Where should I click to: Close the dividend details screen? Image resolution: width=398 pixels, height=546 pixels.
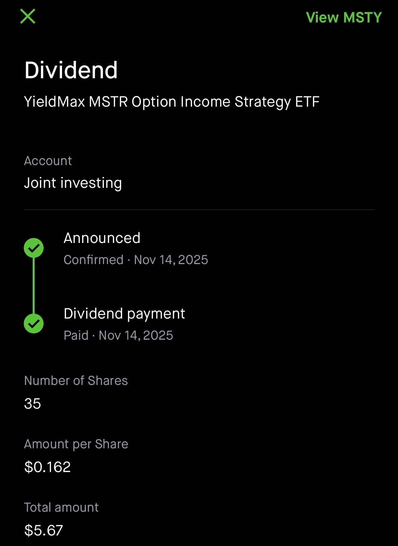(x=28, y=17)
